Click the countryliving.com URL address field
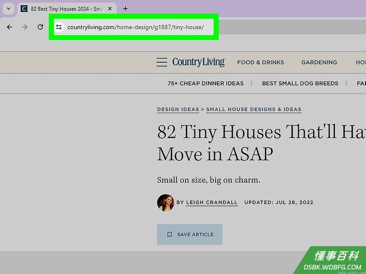Image resolution: width=366 pixels, height=274 pixels. click(136, 27)
